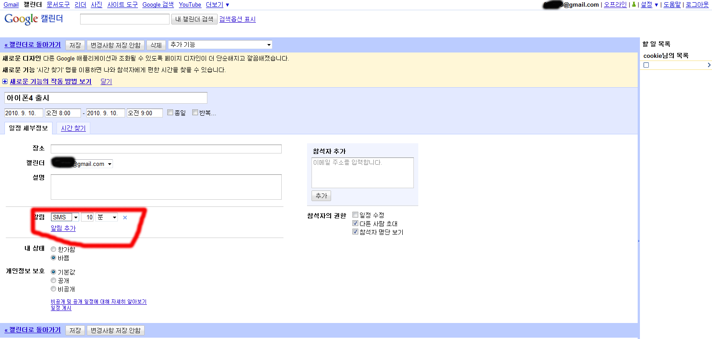
Task: Click 로그아웃 link
Action: (x=697, y=4)
